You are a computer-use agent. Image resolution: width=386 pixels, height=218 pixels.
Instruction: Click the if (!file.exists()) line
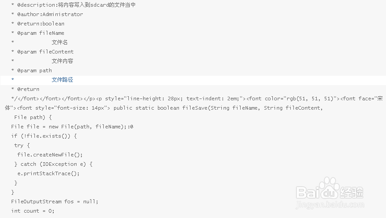tap(44, 136)
